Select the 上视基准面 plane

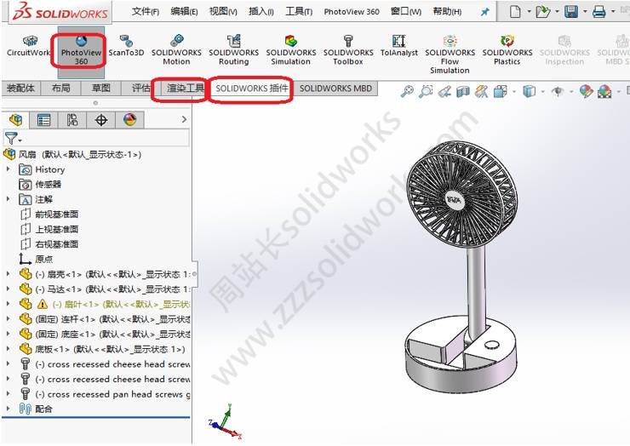49,230
